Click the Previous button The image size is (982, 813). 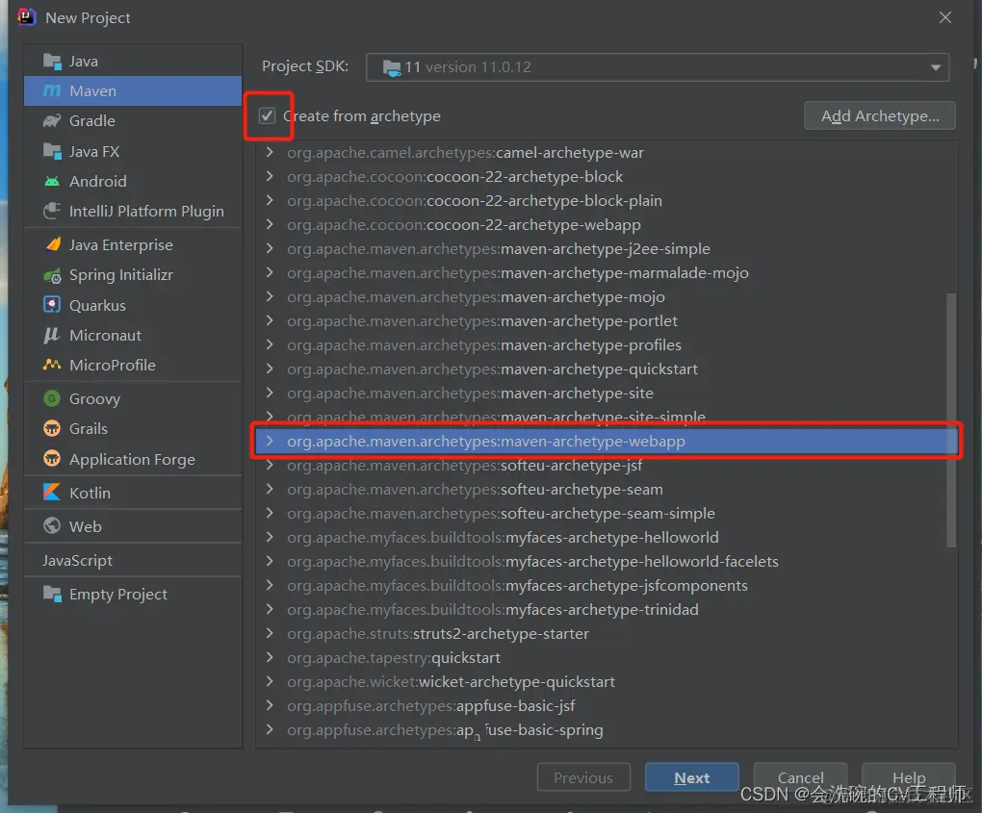[583, 777]
